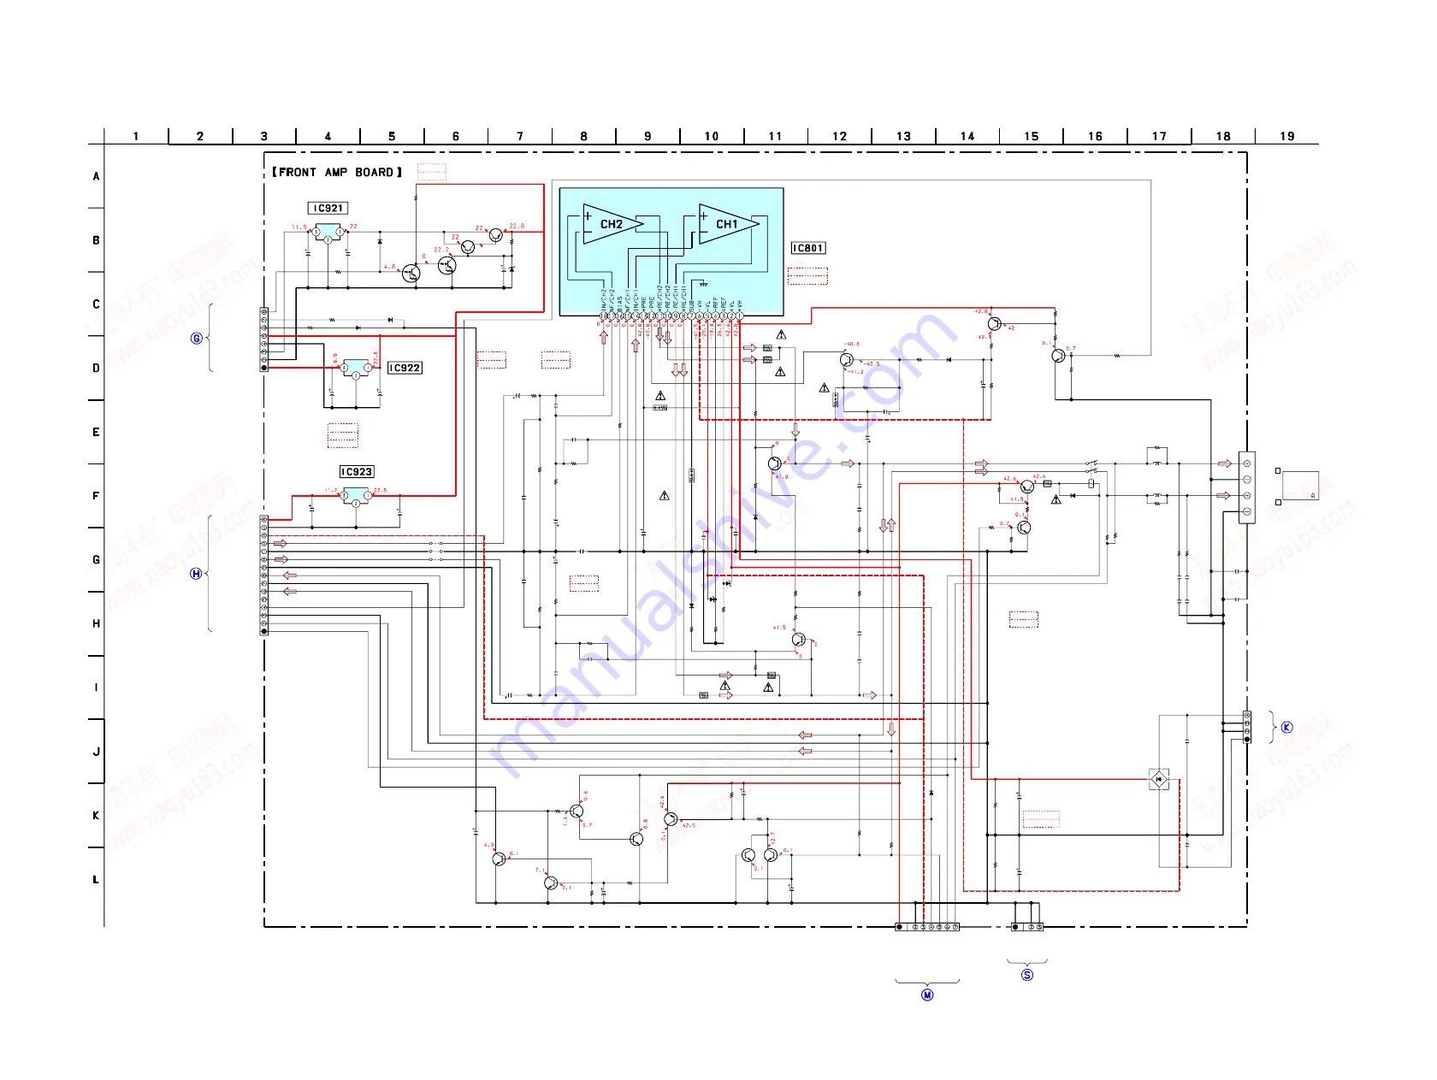Image resolution: width=1437 pixels, height=1080 pixels.
Task: Select the blue circled G connector marker
Action: [197, 339]
